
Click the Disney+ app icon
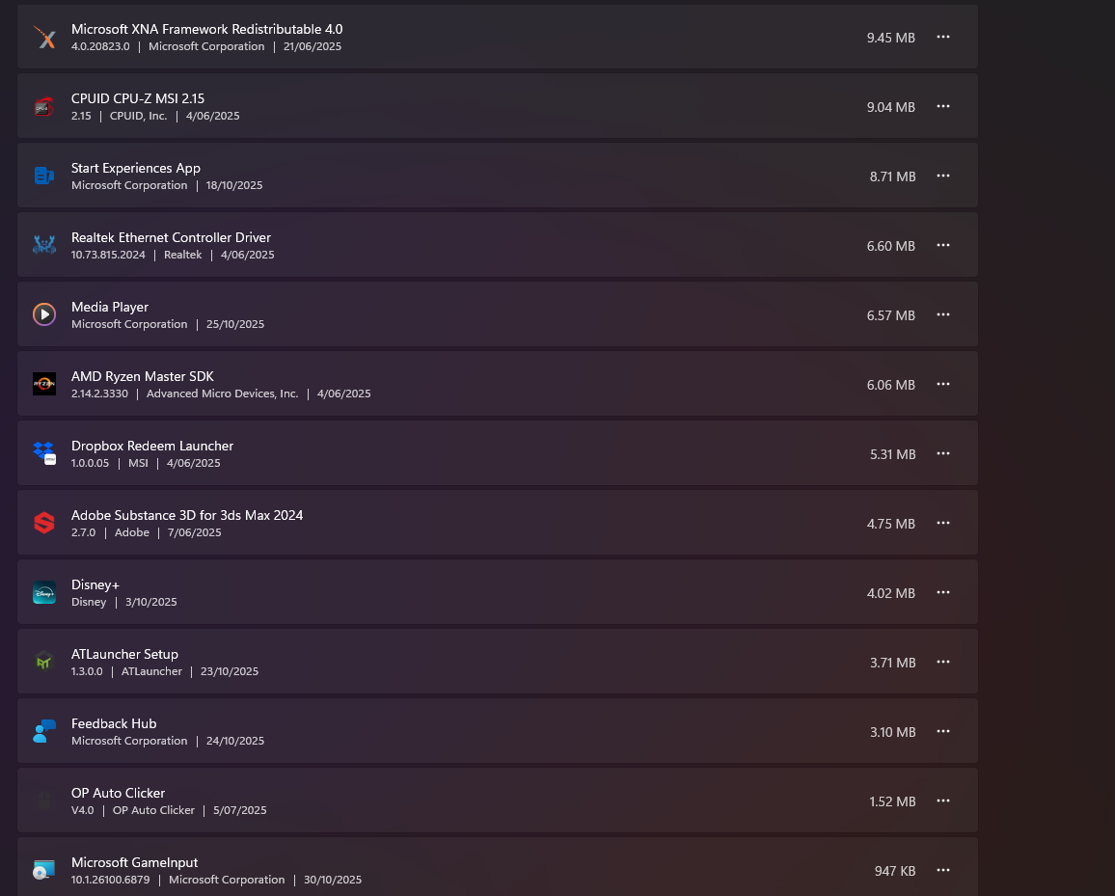(x=44, y=593)
